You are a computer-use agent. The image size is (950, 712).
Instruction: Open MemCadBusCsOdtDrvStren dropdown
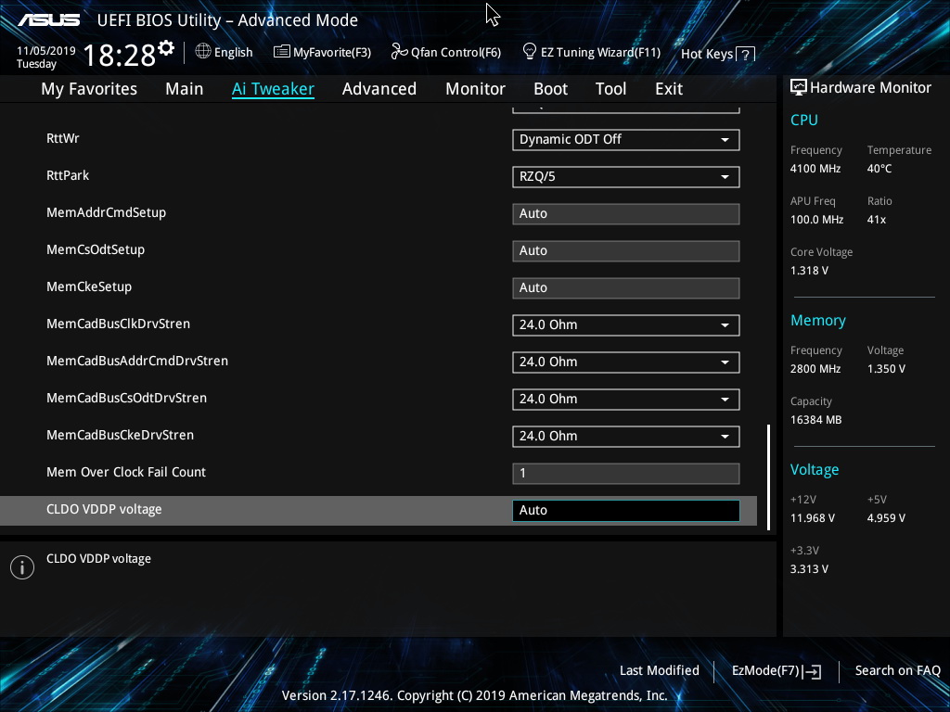pos(626,399)
